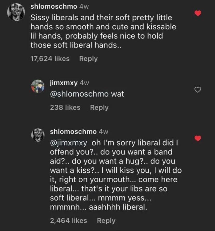Tap the 4w timestamp beside jimxmxy
Image resolution: width=215 pixels, height=231 pixels.
click(x=85, y=83)
